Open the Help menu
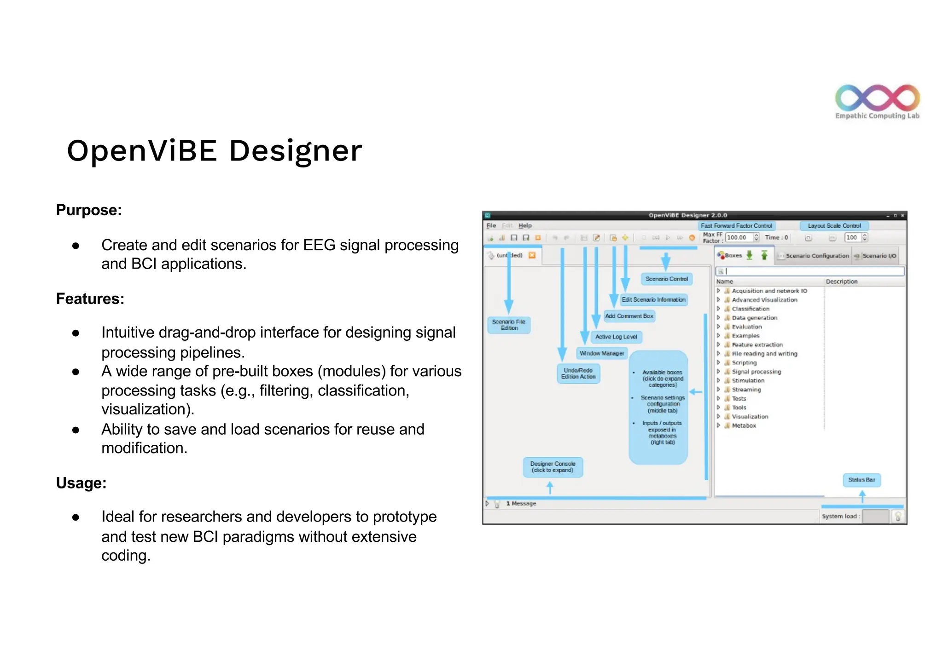 click(x=525, y=226)
